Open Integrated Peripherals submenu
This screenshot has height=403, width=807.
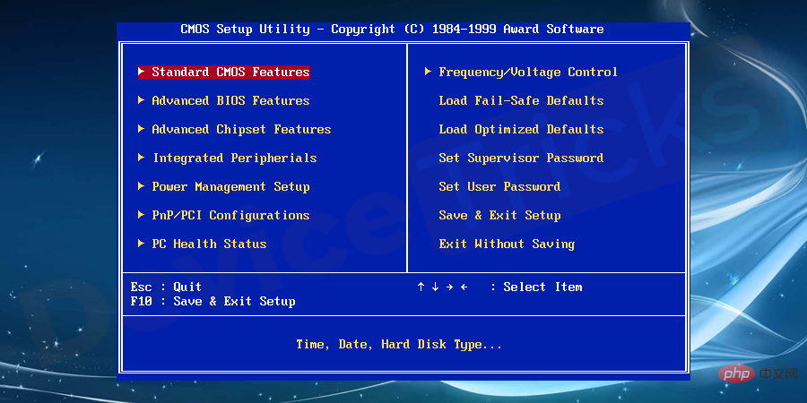[x=235, y=159]
